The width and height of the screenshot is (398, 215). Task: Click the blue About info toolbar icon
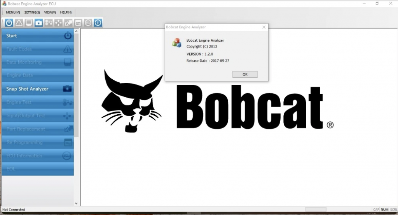[98, 23]
